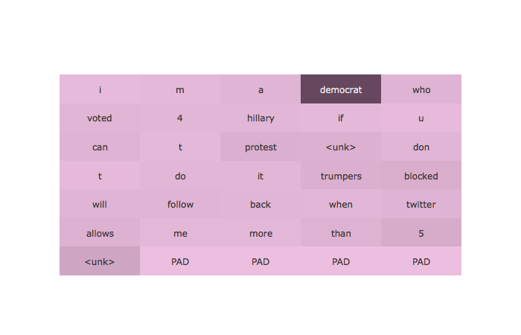Click the 'don' word cell

tap(421, 147)
